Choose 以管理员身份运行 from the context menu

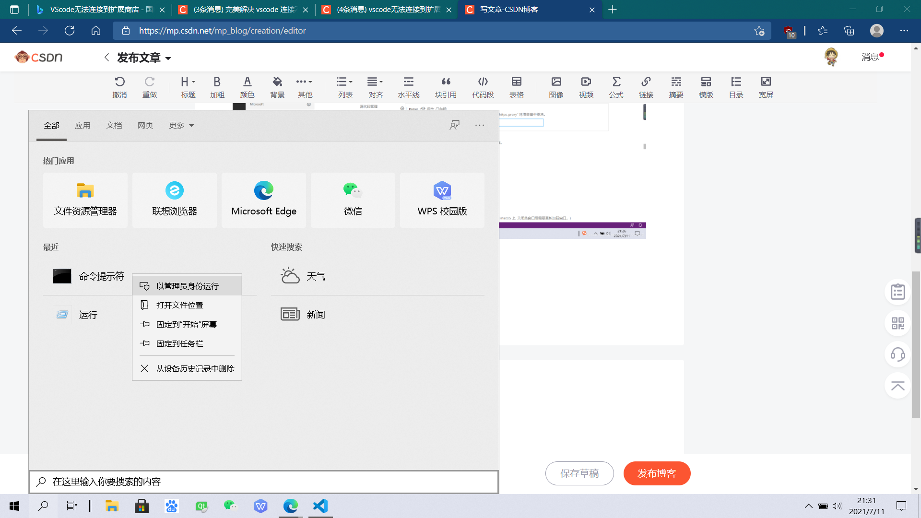coord(187,286)
